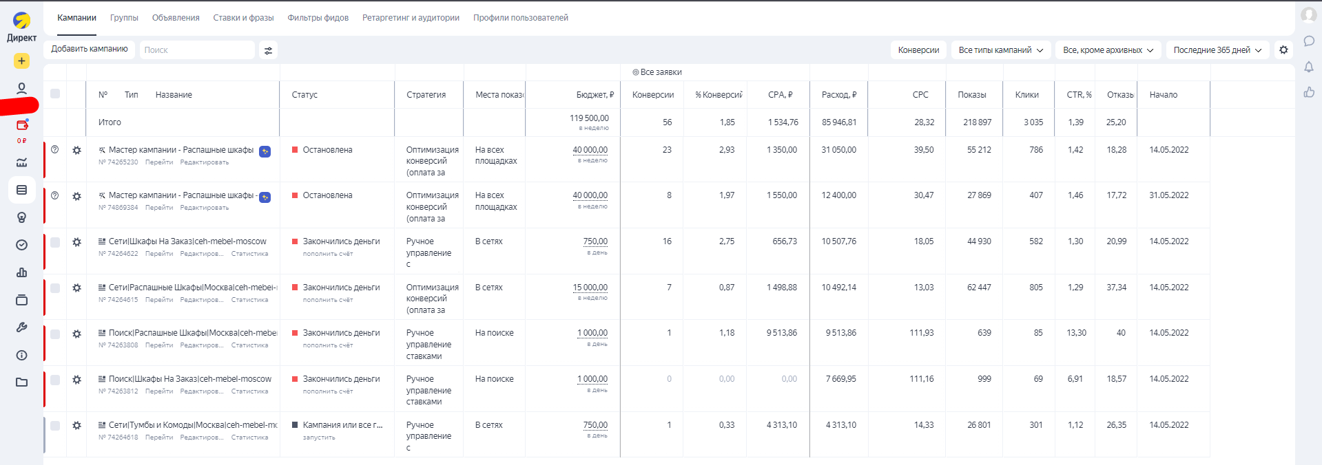Click the 'Добавить кампанию' button
The height and width of the screenshot is (465, 1322).
coord(90,49)
